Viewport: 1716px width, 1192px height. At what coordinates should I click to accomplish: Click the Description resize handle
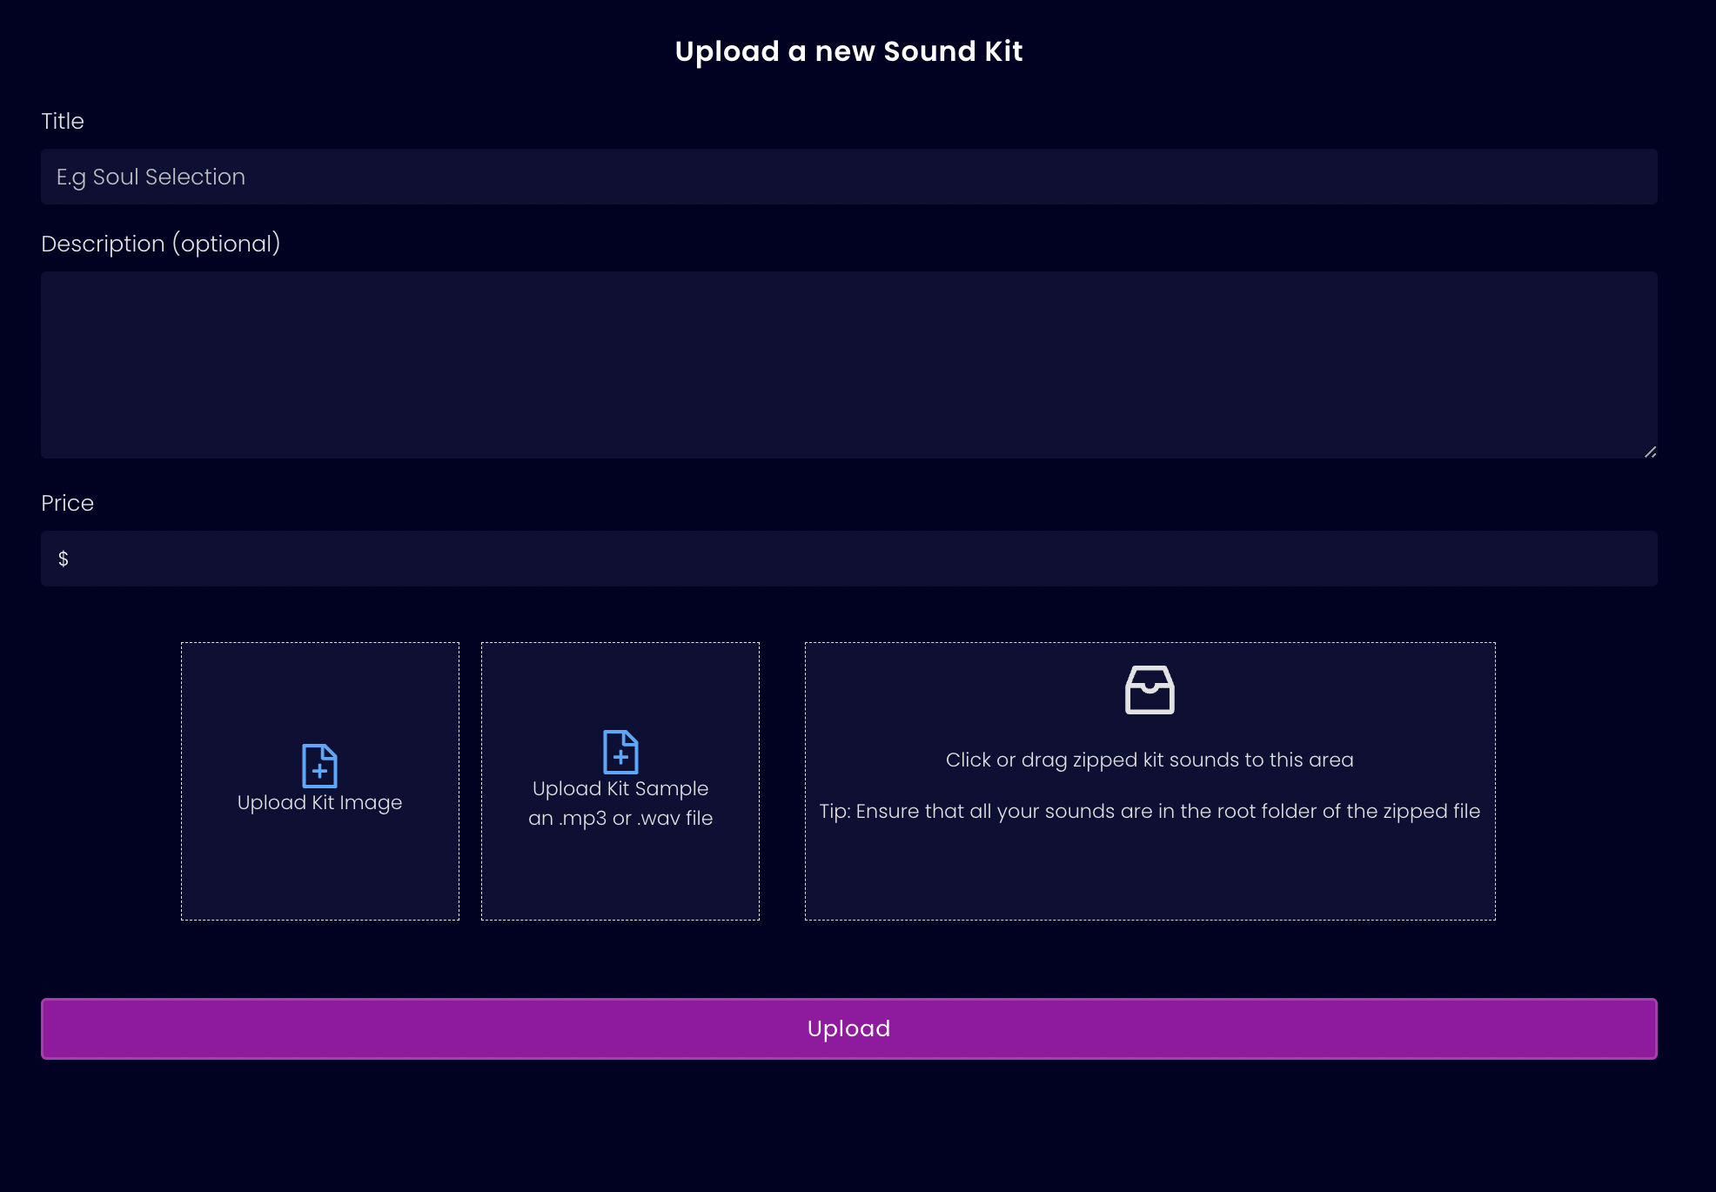click(x=1650, y=452)
